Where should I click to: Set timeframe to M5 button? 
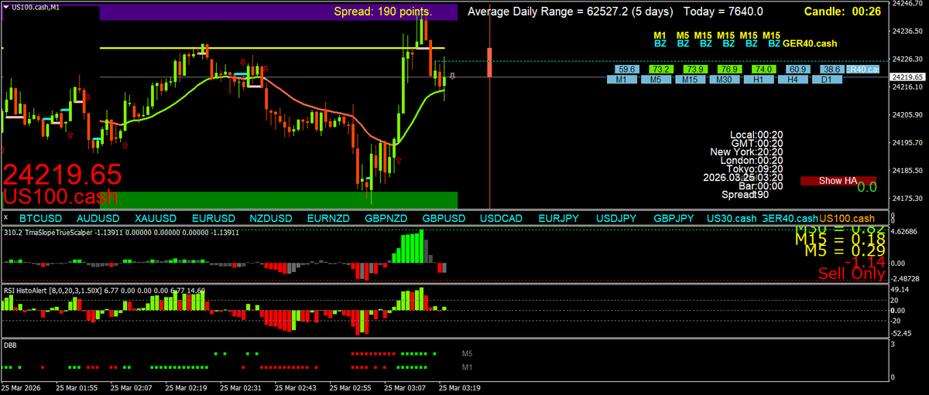coord(655,79)
